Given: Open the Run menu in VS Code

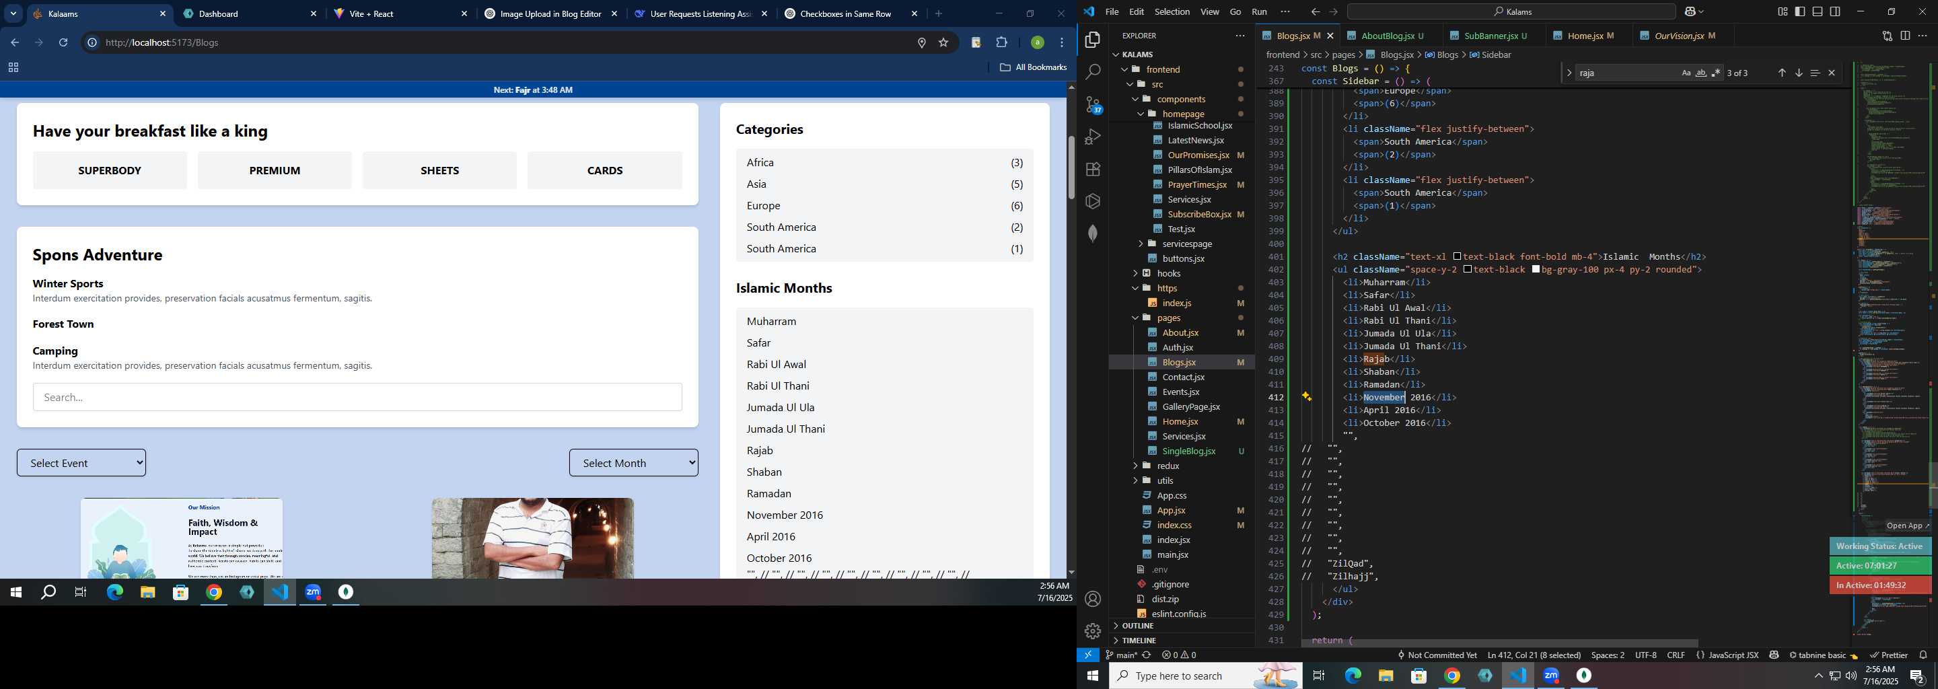Looking at the screenshot, I should point(1258,11).
